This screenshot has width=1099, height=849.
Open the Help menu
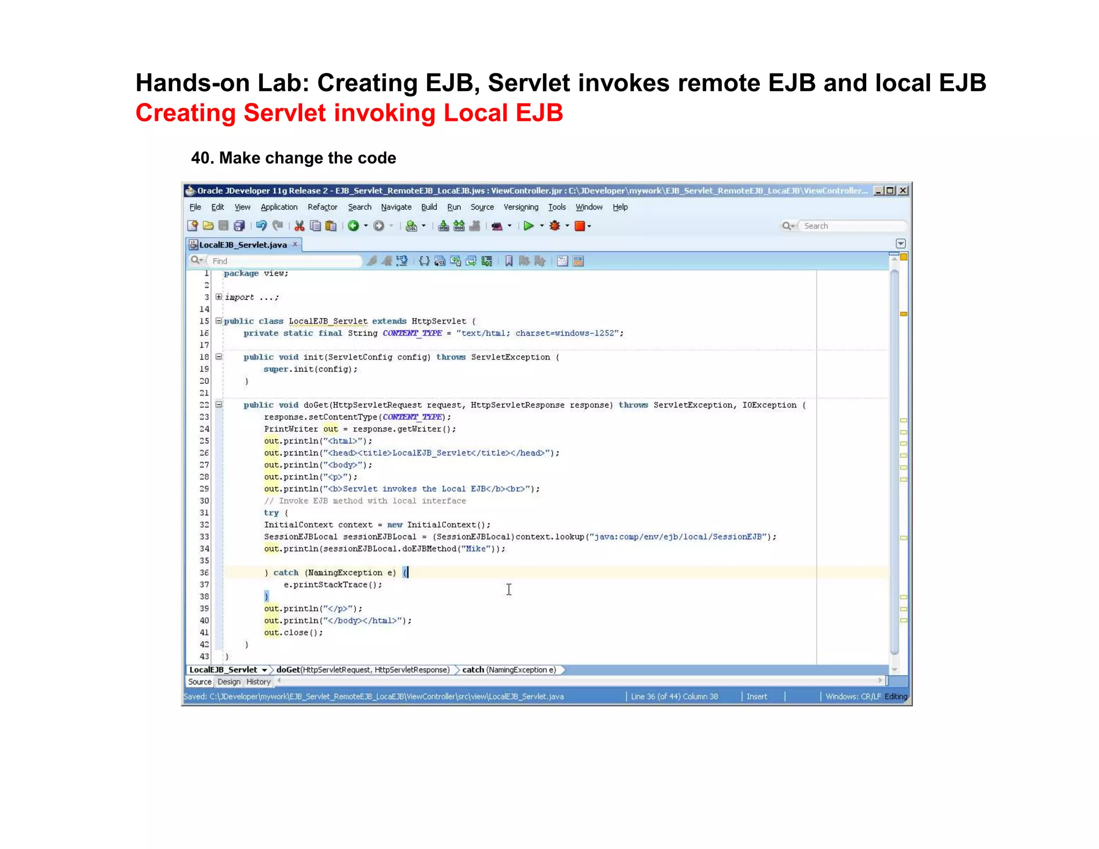(620, 207)
